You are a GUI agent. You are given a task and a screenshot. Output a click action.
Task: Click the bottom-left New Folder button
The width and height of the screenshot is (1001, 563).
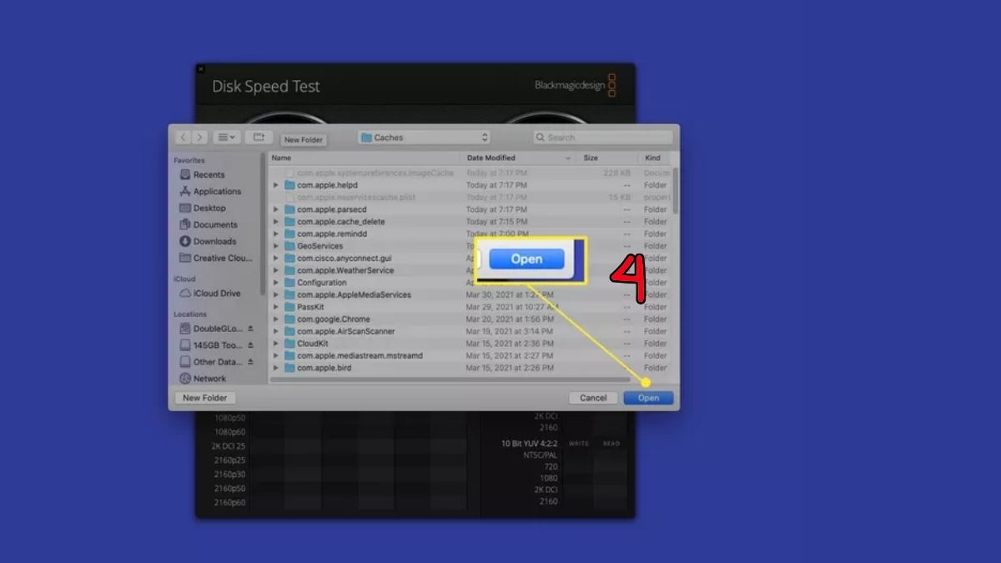click(x=205, y=398)
